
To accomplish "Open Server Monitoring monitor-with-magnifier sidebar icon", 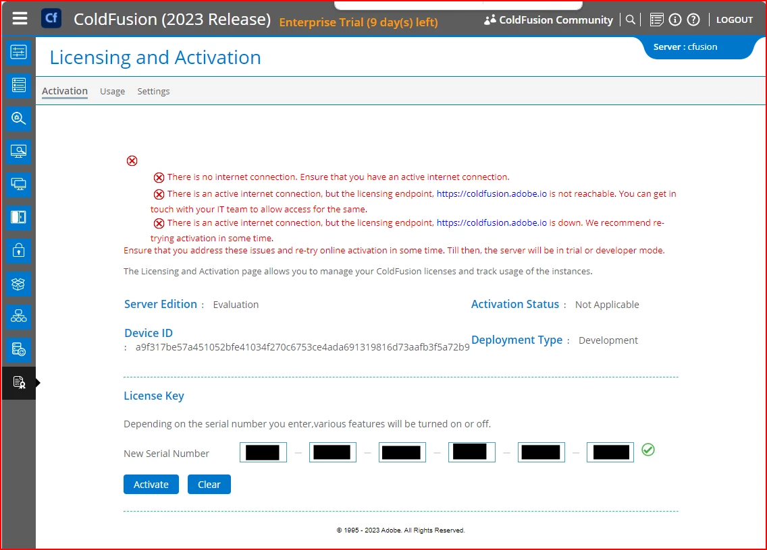I will point(19,152).
